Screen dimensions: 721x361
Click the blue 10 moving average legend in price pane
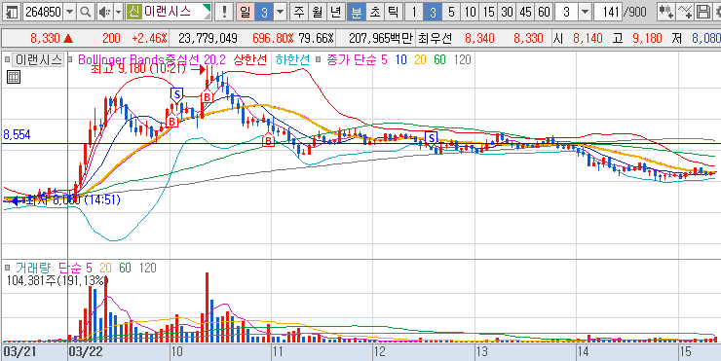coord(401,59)
